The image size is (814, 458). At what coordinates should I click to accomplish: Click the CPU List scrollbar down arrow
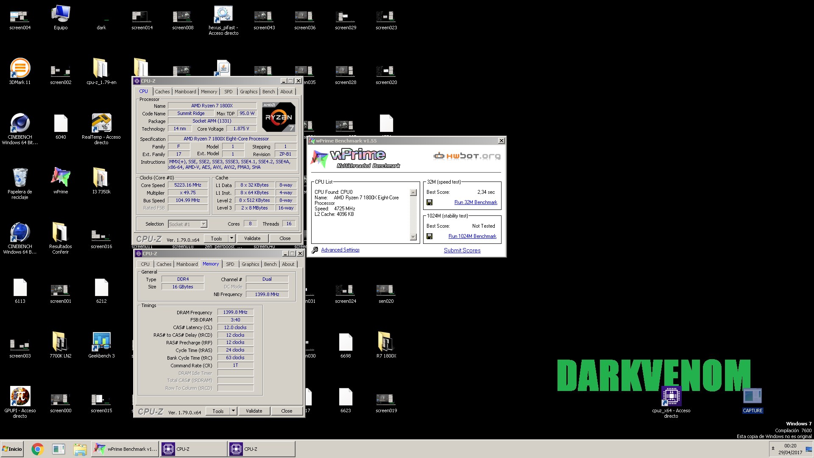click(413, 237)
